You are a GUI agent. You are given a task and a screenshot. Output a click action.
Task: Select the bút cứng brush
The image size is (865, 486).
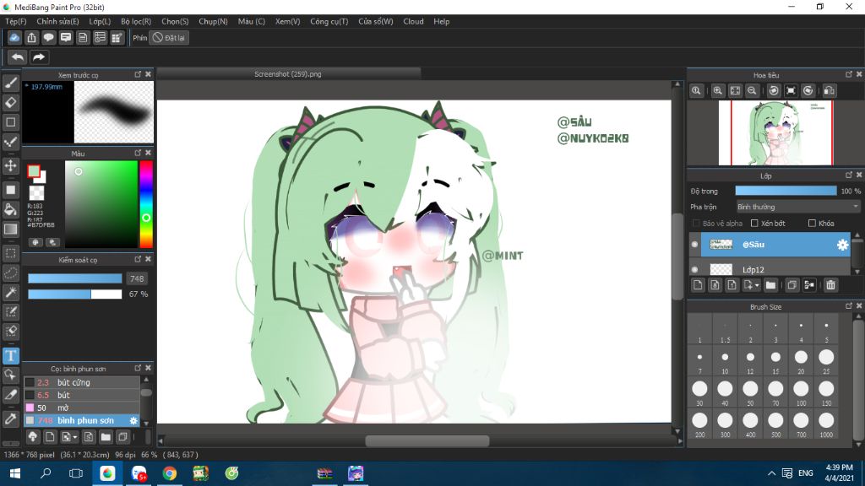[x=82, y=382]
